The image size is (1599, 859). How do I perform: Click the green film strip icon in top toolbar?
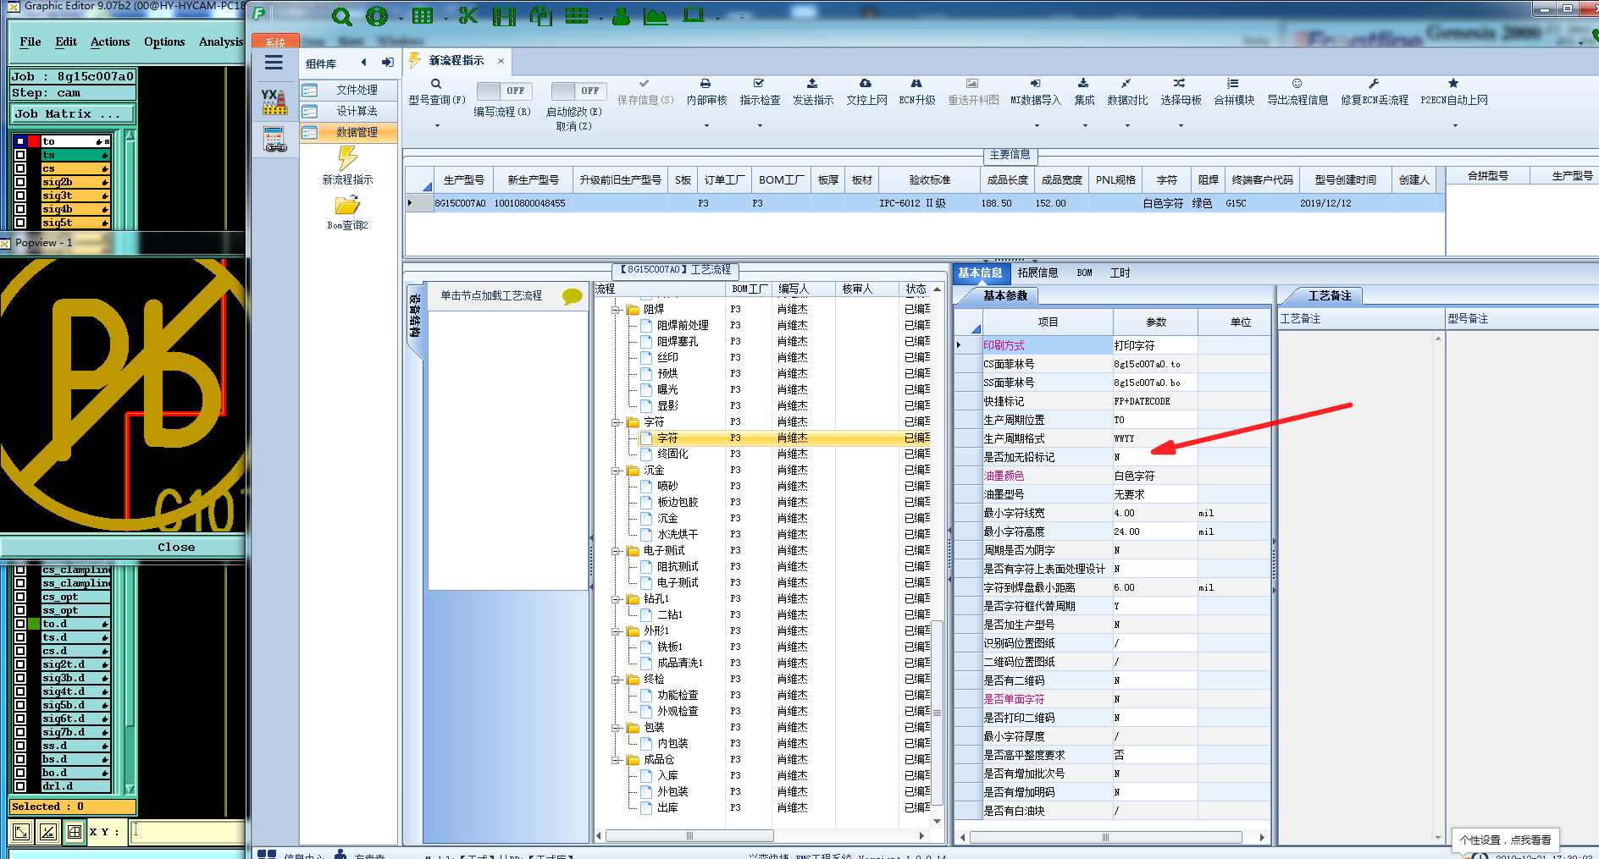pos(504,16)
